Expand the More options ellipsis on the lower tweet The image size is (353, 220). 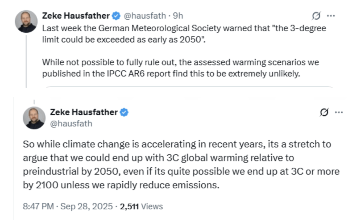click(339, 112)
